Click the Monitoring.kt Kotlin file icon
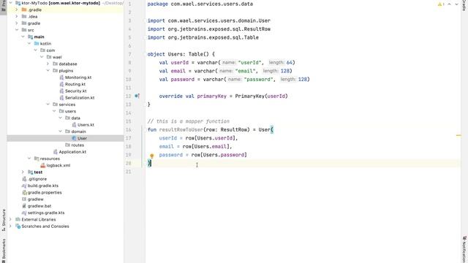Screen dimensions: 468x263 pyautogui.click(x=61, y=77)
